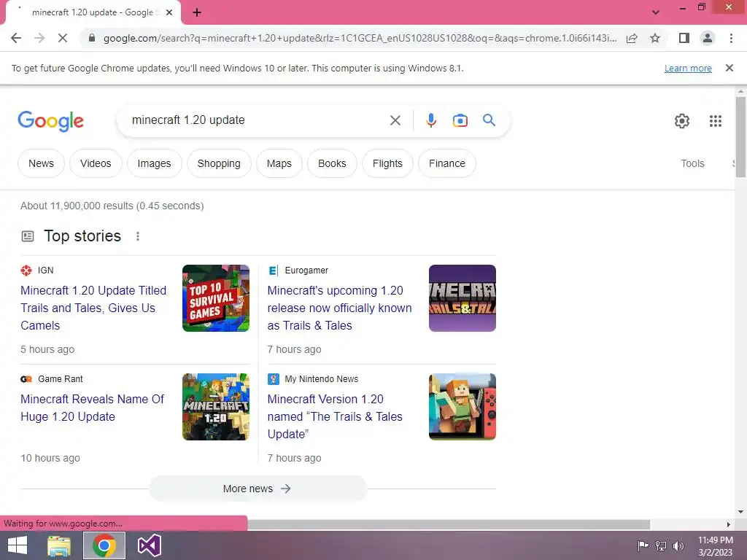Screen dimensions: 747x560
Task: Click the Top 10 Survival Games thumbnail
Action: click(216, 298)
